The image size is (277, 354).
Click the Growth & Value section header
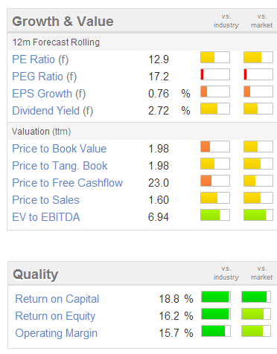click(x=63, y=22)
